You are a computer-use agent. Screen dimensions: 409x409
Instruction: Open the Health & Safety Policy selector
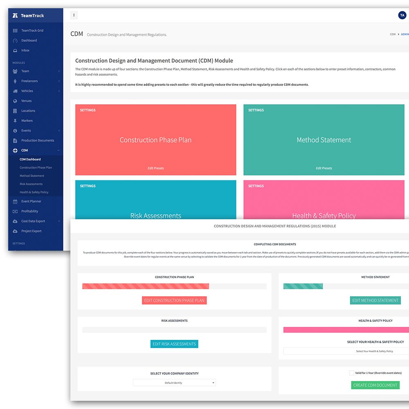pos(346,351)
